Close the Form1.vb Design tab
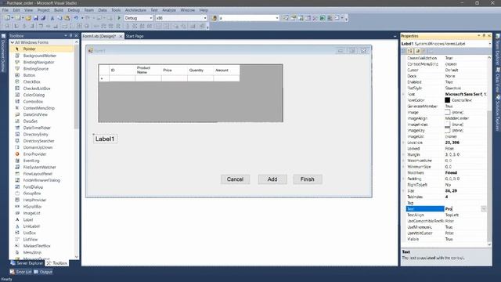 tap(121, 36)
